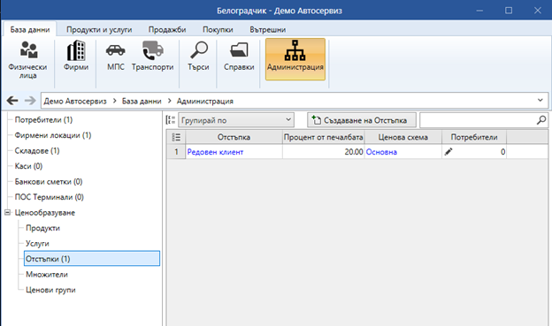Maximize the application window
Image resolution: width=552 pixels, height=326 pixels.
(509, 11)
